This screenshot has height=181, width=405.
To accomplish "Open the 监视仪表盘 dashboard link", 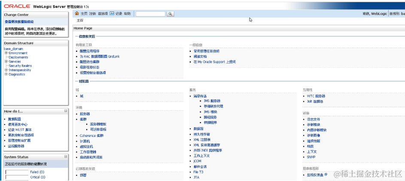I will click(x=315, y=175).
